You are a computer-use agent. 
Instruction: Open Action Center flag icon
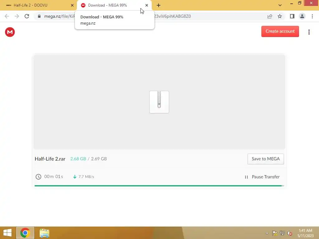click(x=274, y=233)
